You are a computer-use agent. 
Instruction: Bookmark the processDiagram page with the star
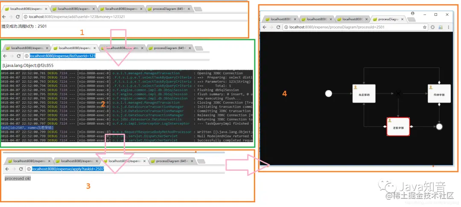425,27
